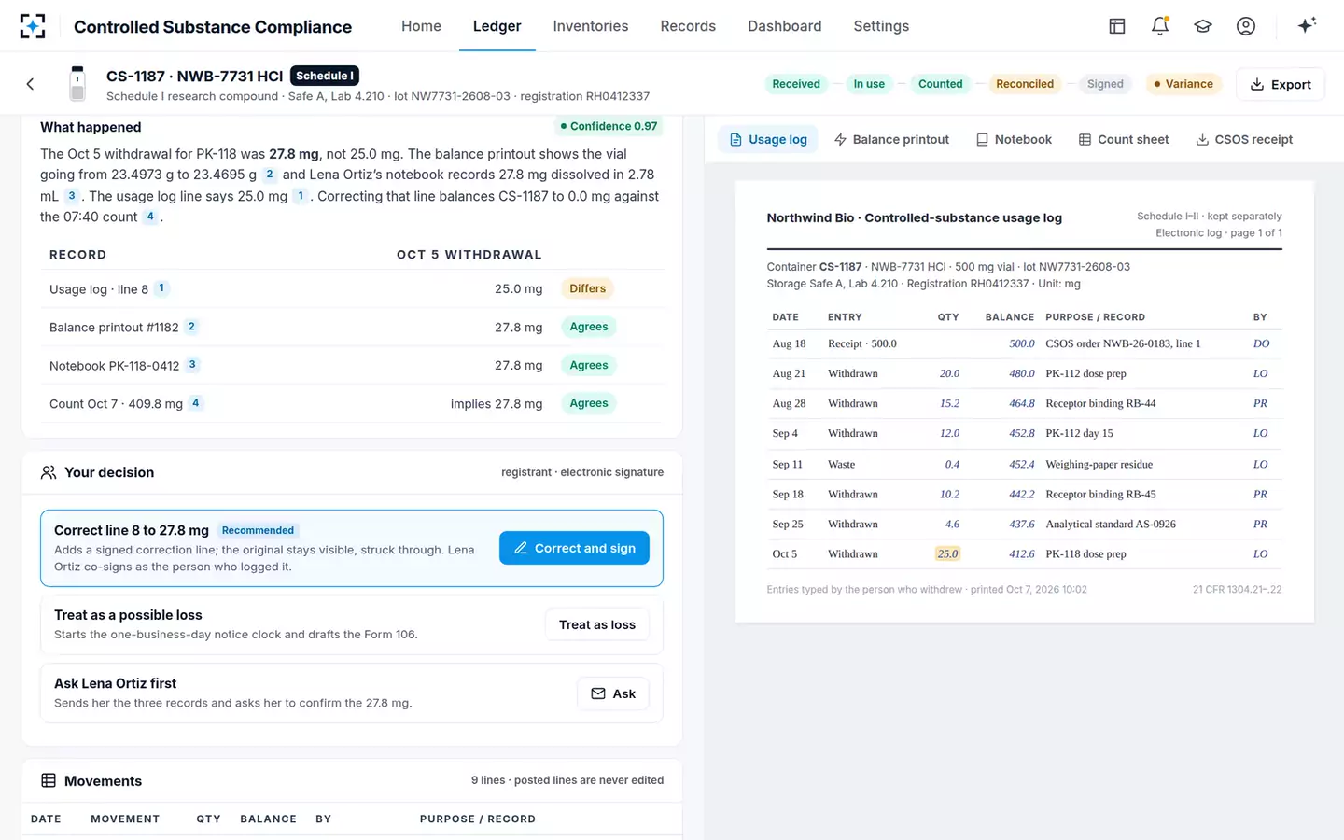Go back using the left arrow
This screenshot has width=1344, height=840.
[30, 84]
